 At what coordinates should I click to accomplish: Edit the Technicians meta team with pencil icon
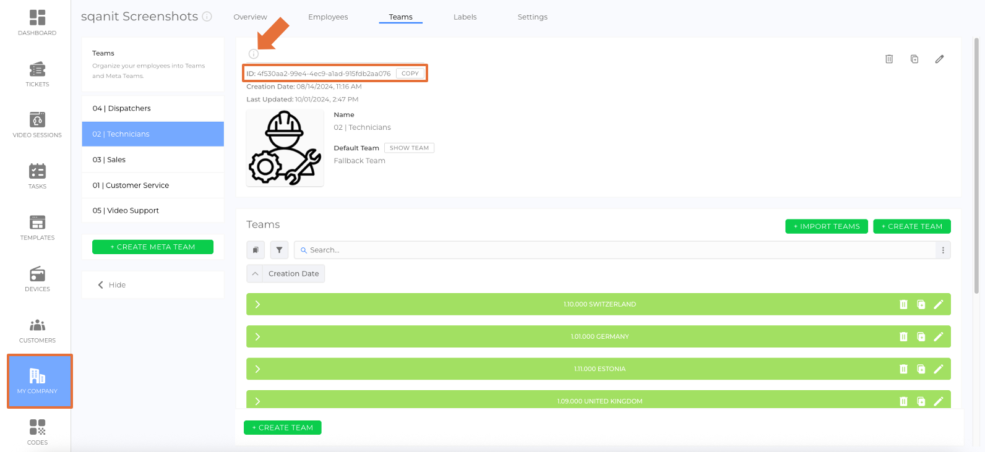tap(939, 59)
